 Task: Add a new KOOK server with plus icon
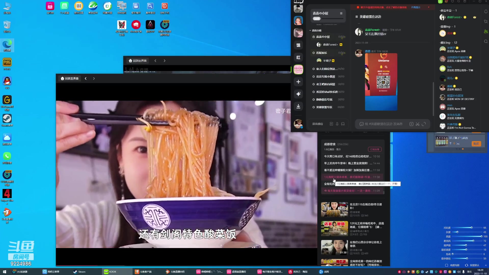(x=298, y=82)
